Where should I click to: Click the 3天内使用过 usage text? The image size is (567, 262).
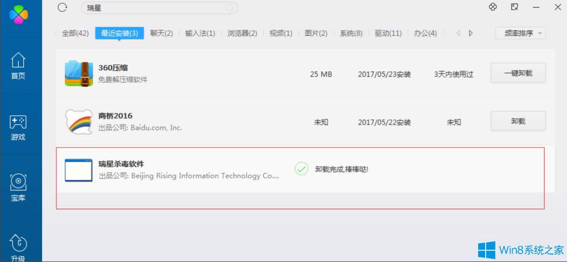pyautogui.click(x=454, y=74)
